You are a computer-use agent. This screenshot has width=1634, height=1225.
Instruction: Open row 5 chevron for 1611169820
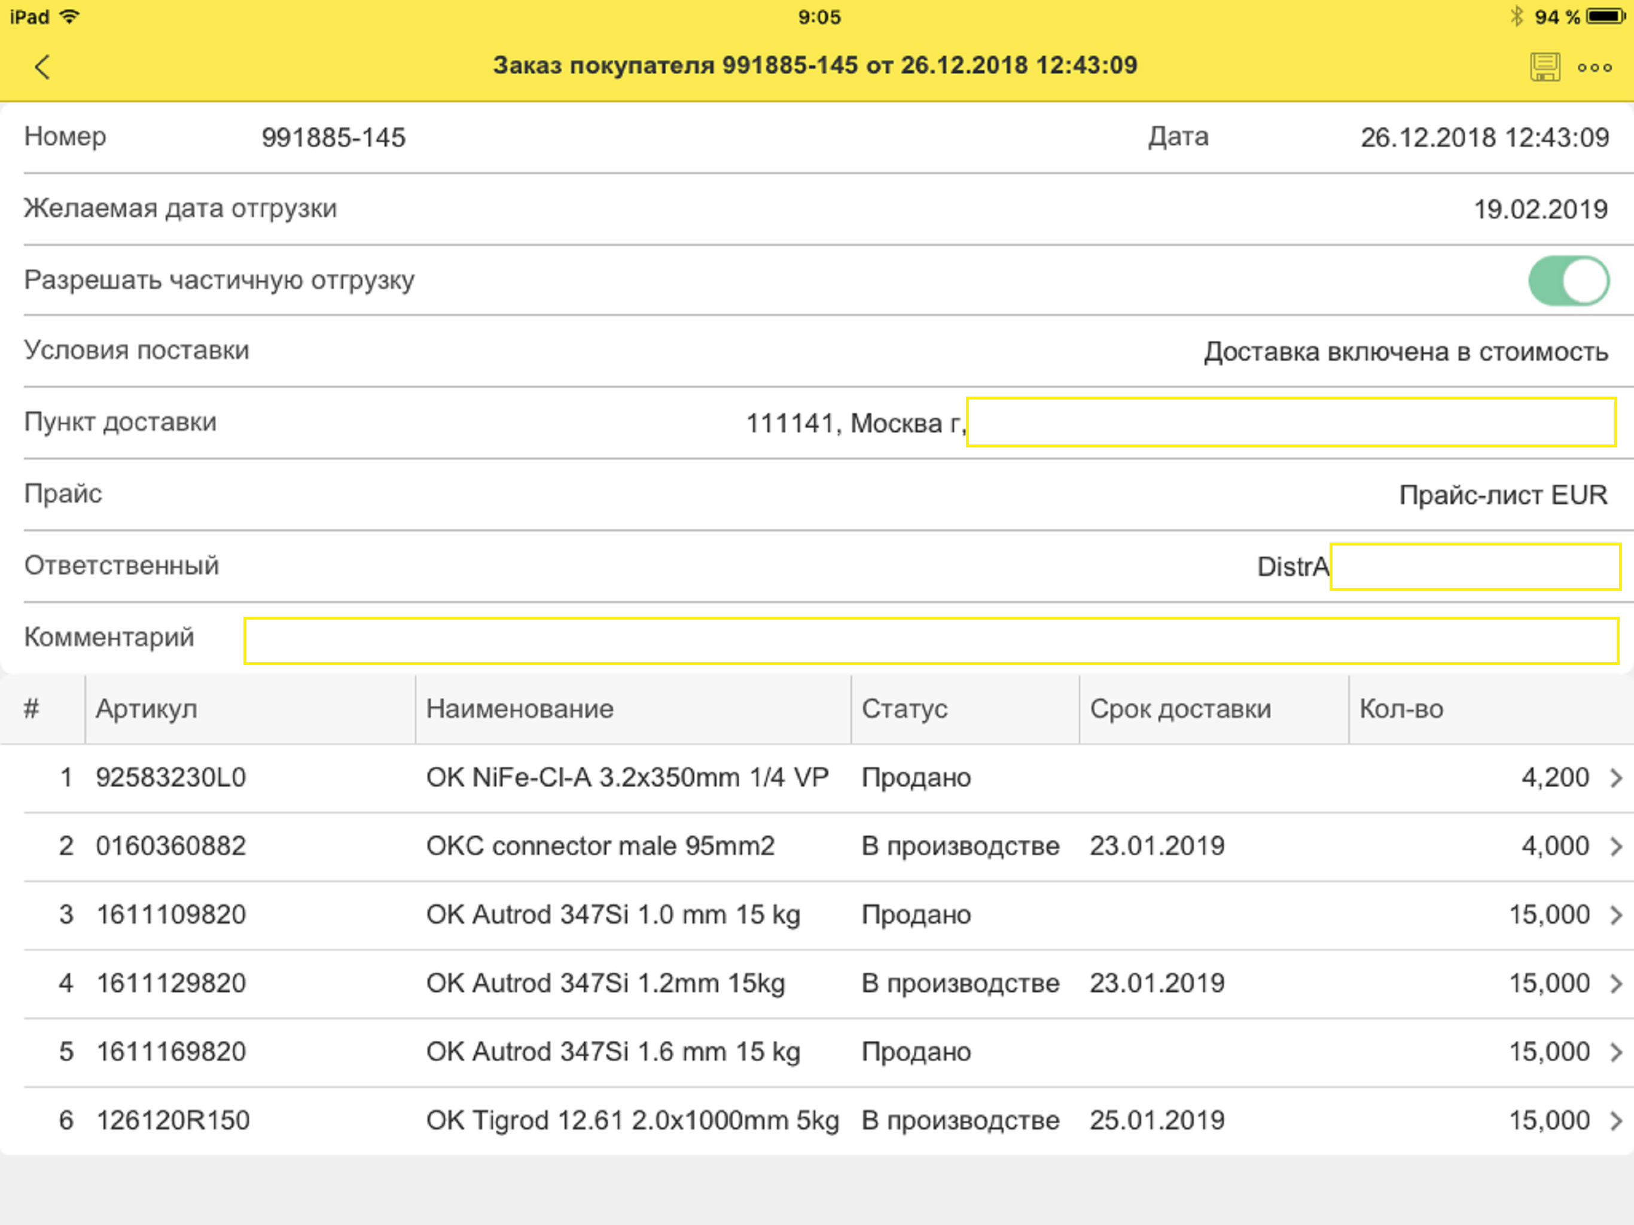(1616, 1052)
